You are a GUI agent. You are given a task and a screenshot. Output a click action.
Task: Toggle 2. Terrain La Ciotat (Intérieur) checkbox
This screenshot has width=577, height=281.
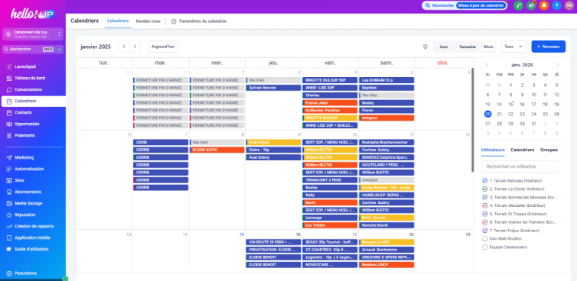(x=484, y=189)
